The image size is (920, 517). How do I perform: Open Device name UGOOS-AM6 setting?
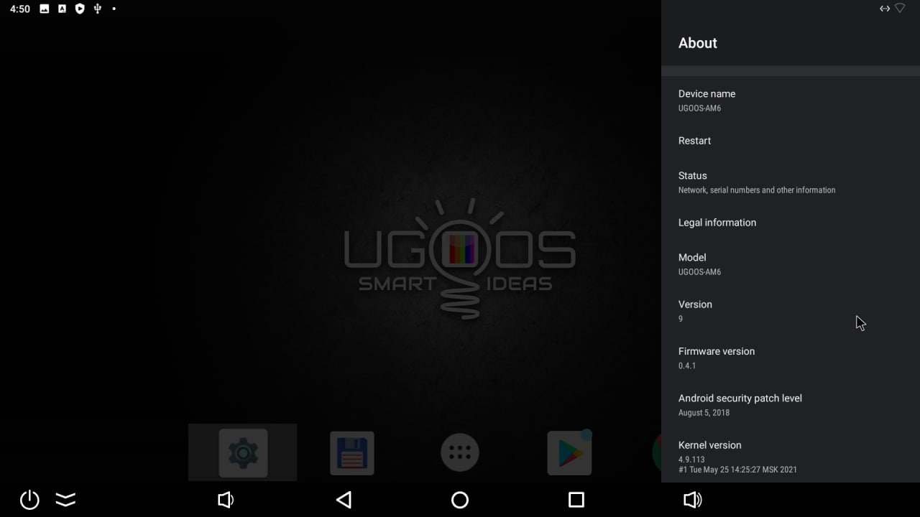pos(791,101)
